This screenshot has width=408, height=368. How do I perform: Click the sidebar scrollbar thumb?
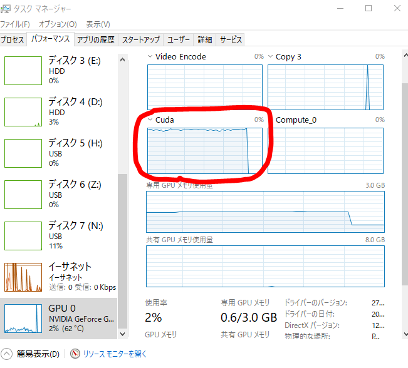123,251
